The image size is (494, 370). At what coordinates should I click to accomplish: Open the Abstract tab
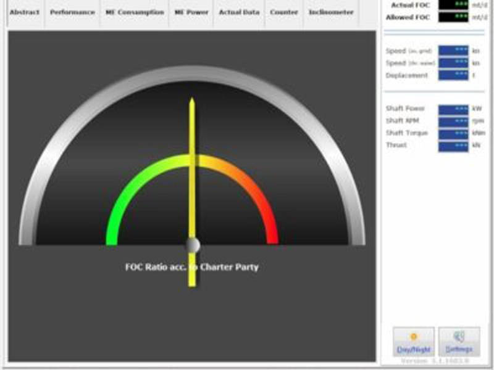pyautogui.click(x=25, y=12)
